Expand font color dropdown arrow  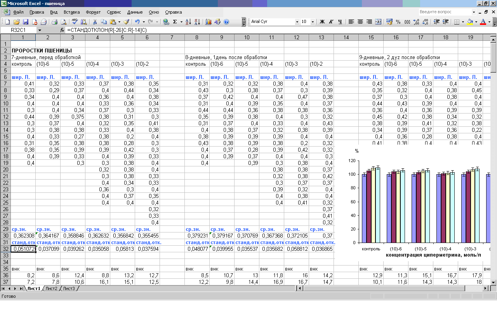(489, 22)
